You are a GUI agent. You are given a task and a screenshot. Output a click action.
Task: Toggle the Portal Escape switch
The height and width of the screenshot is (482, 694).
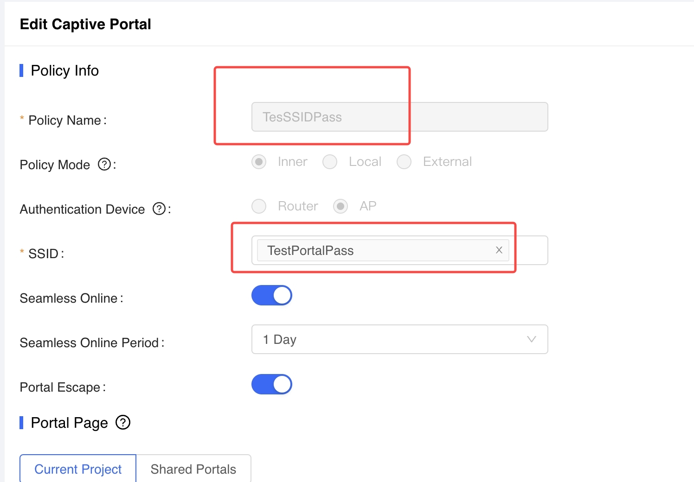point(272,385)
